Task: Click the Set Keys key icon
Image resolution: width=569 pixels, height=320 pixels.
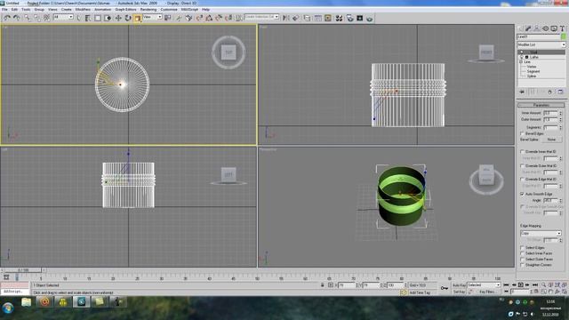Action: tap(445, 288)
